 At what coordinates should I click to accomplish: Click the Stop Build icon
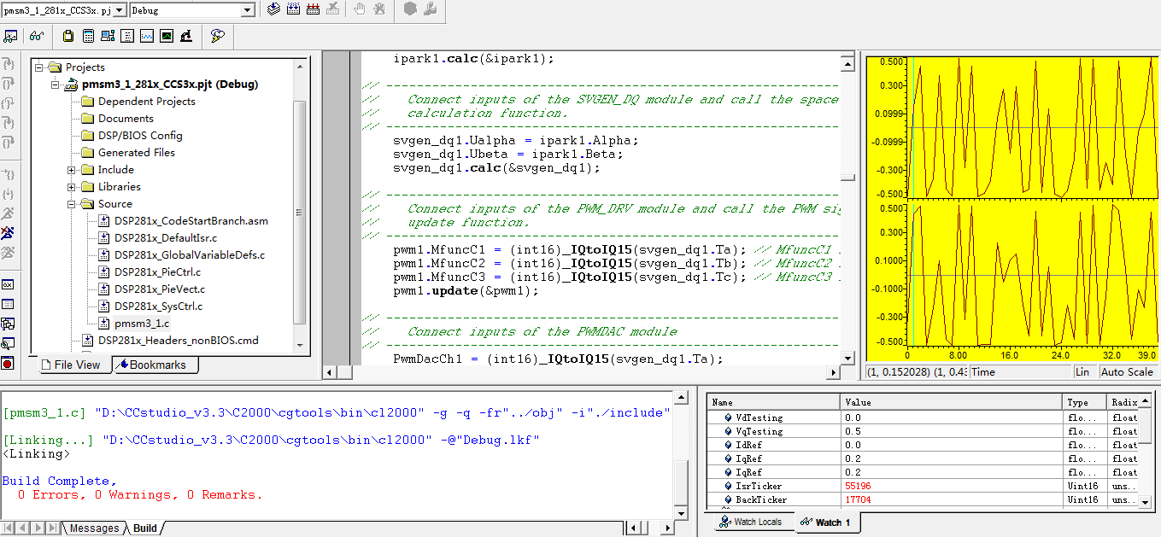point(332,9)
